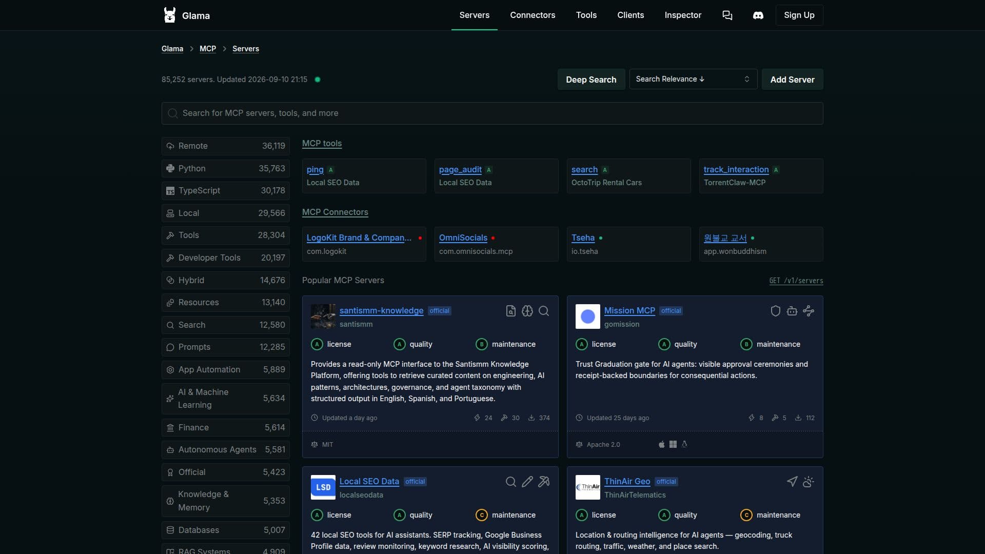
Task: Go to Glama breadcrumb link
Action: pos(172,49)
